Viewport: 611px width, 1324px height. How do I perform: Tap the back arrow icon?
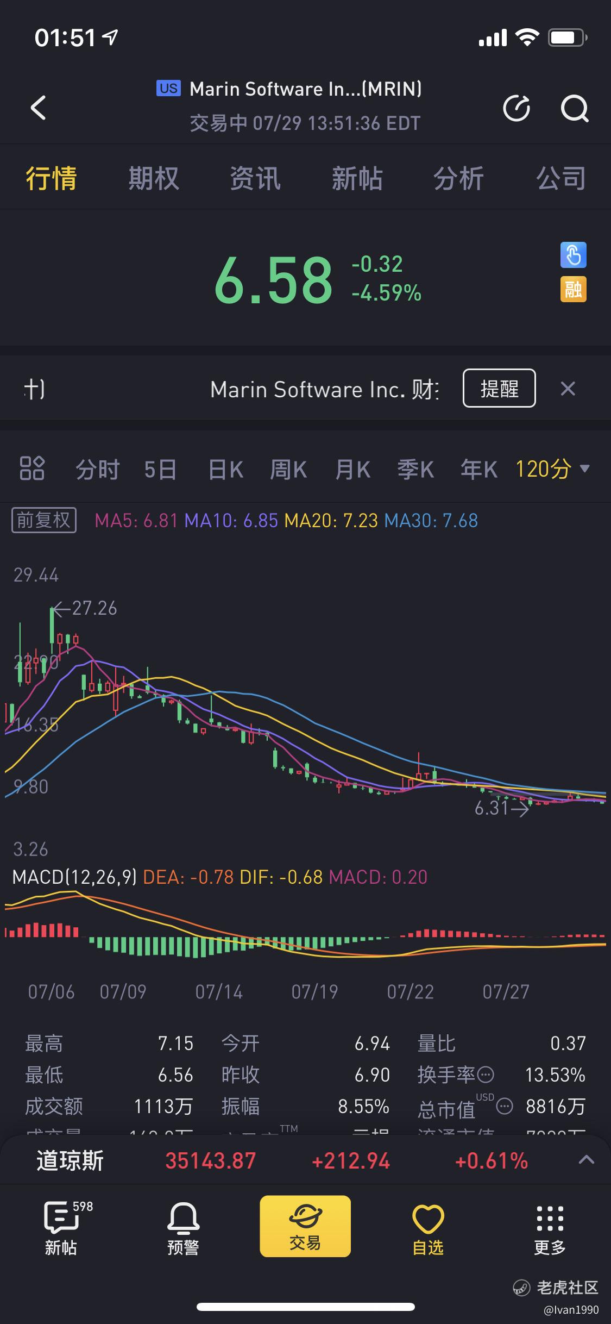tap(38, 107)
